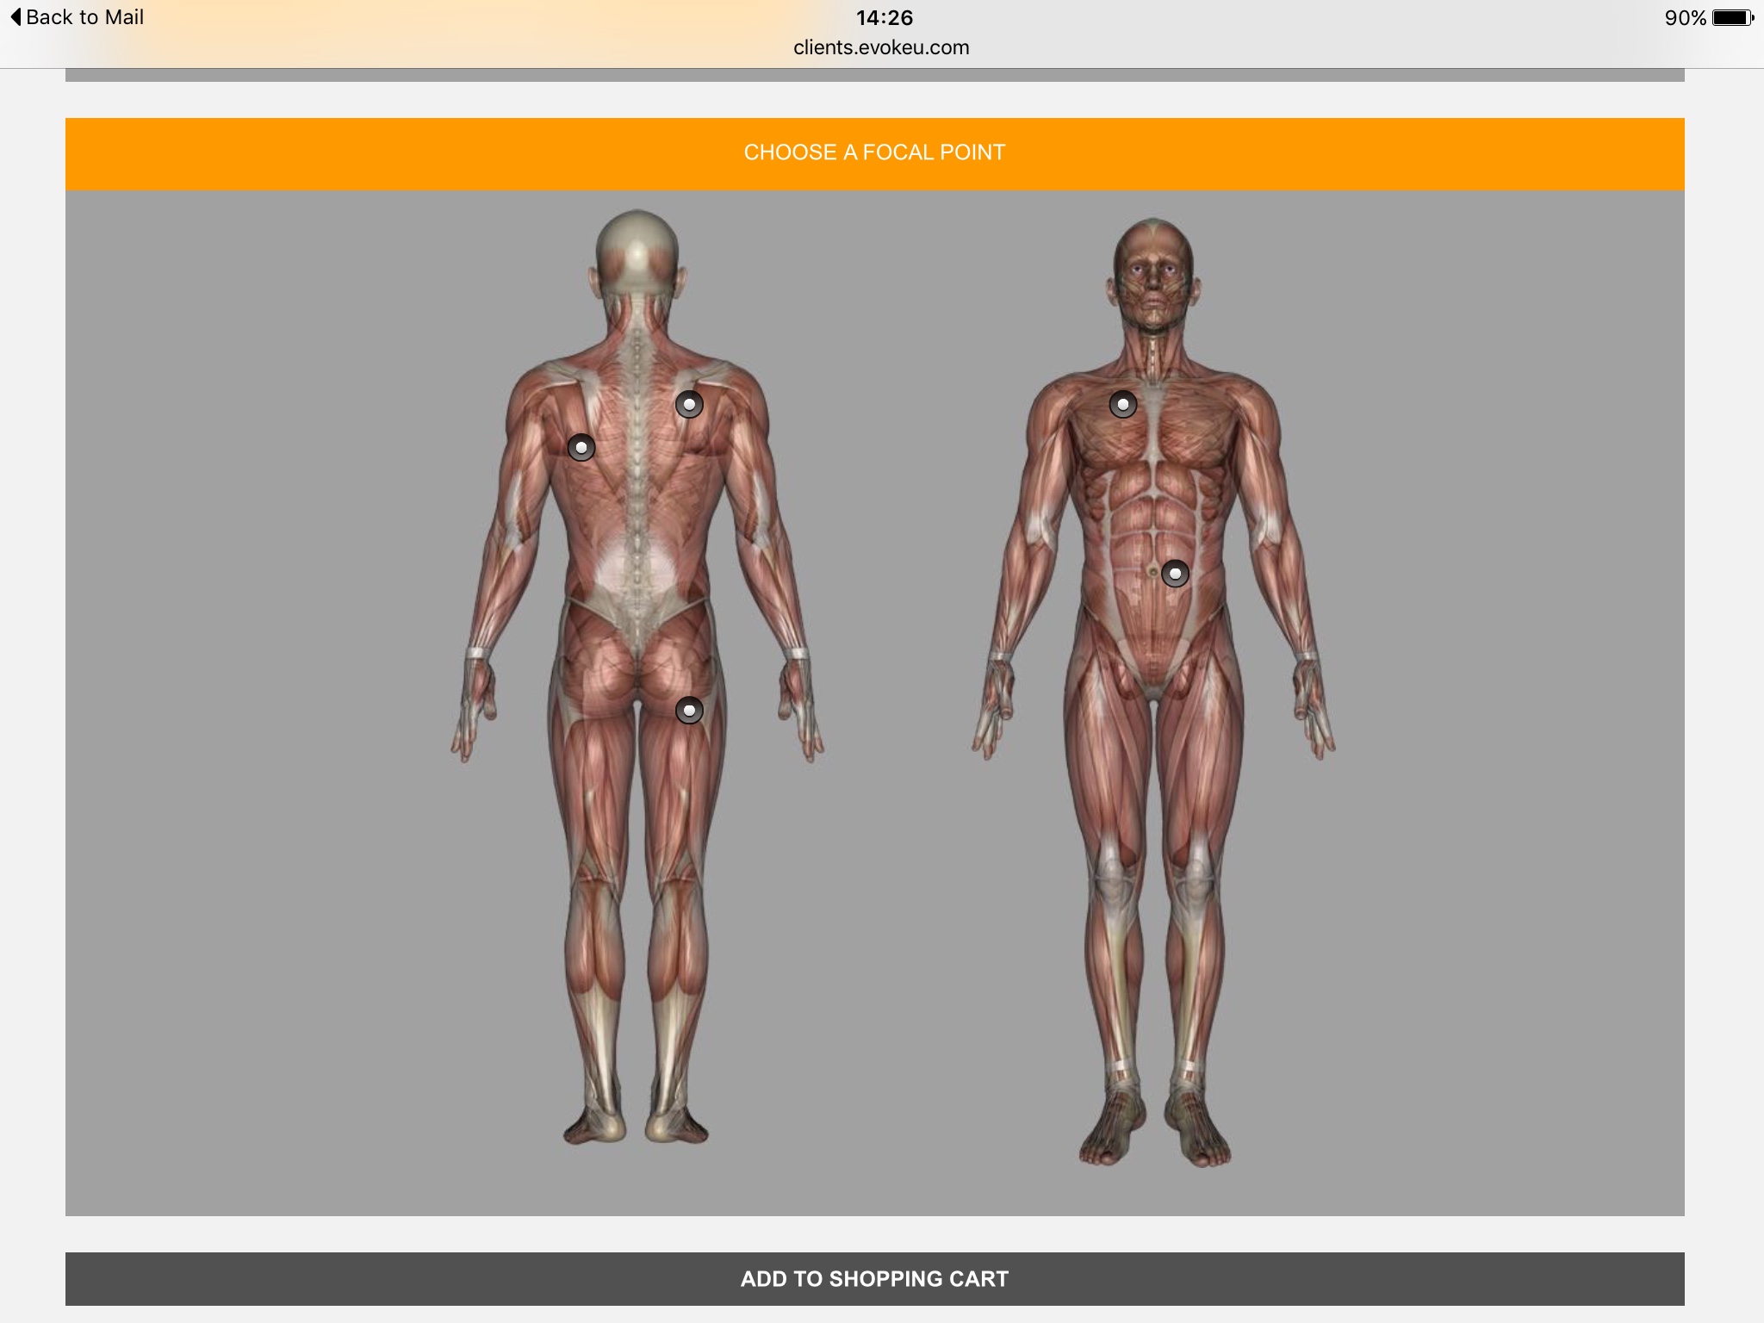Tap the Back to Mail text link
The width and height of the screenshot is (1764, 1323).
click(84, 17)
